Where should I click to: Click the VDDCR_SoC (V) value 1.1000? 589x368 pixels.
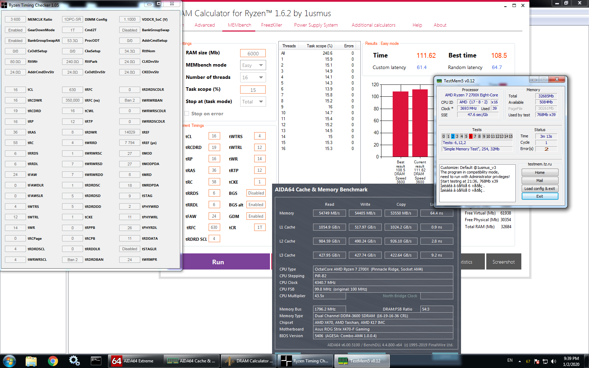pyautogui.click(x=130, y=20)
